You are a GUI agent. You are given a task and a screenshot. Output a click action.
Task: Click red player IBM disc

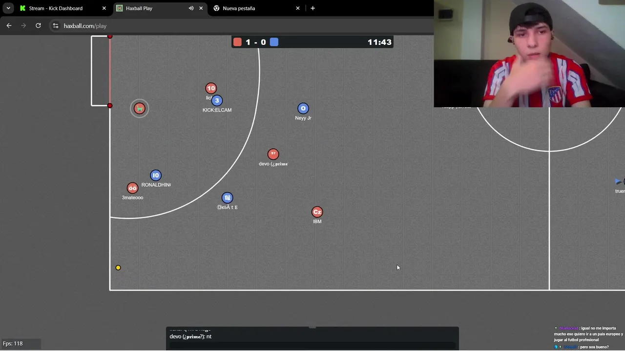tap(317, 212)
